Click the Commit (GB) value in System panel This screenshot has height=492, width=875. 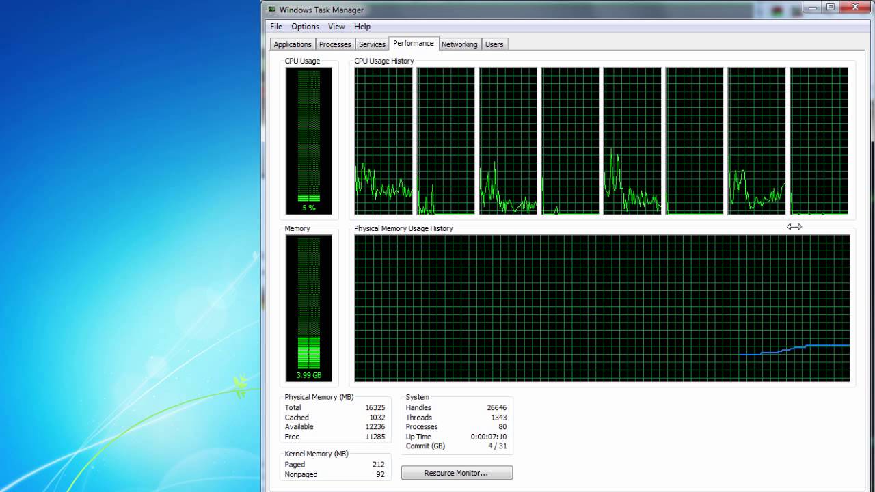pyautogui.click(x=496, y=446)
